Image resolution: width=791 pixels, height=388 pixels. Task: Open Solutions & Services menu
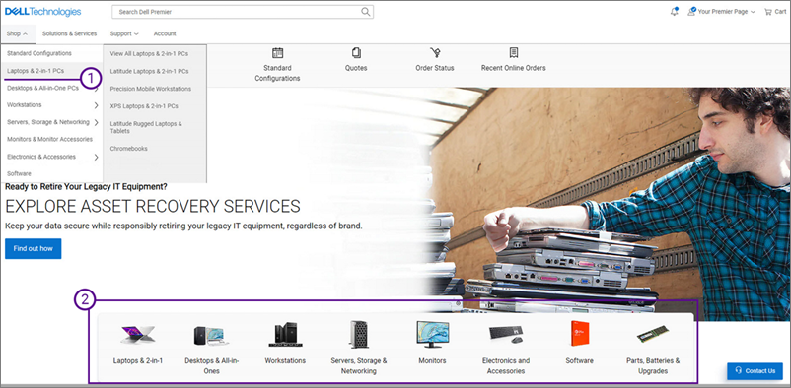[x=70, y=33]
